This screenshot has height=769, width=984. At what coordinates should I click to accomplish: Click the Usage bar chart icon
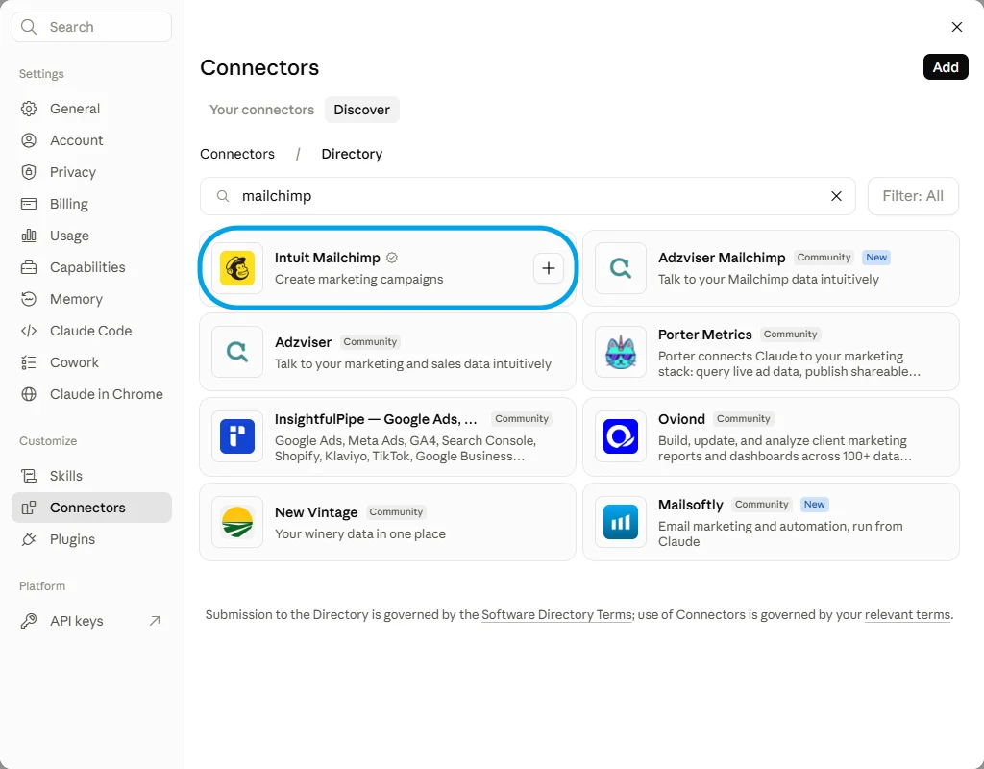[29, 236]
